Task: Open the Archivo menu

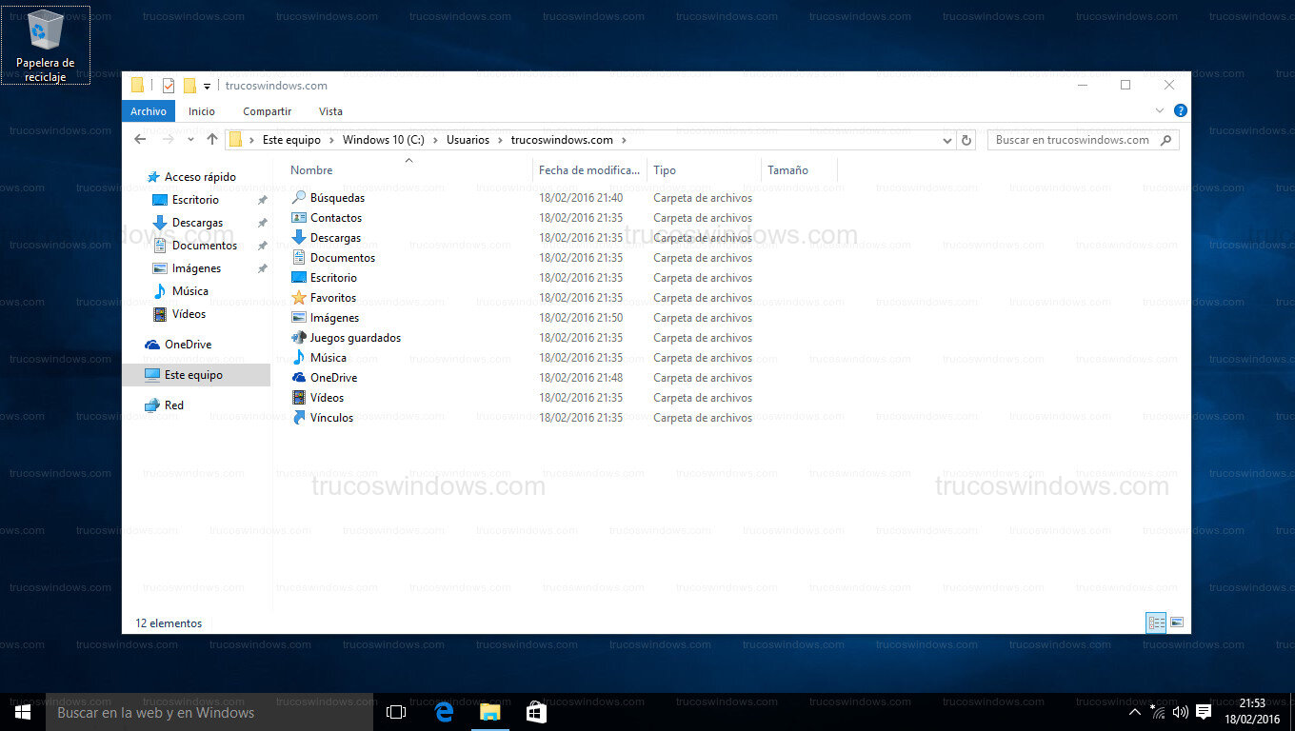Action: tap(148, 111)
